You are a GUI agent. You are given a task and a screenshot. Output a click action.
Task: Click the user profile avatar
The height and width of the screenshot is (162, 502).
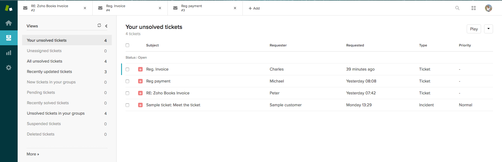pos(488,8)
